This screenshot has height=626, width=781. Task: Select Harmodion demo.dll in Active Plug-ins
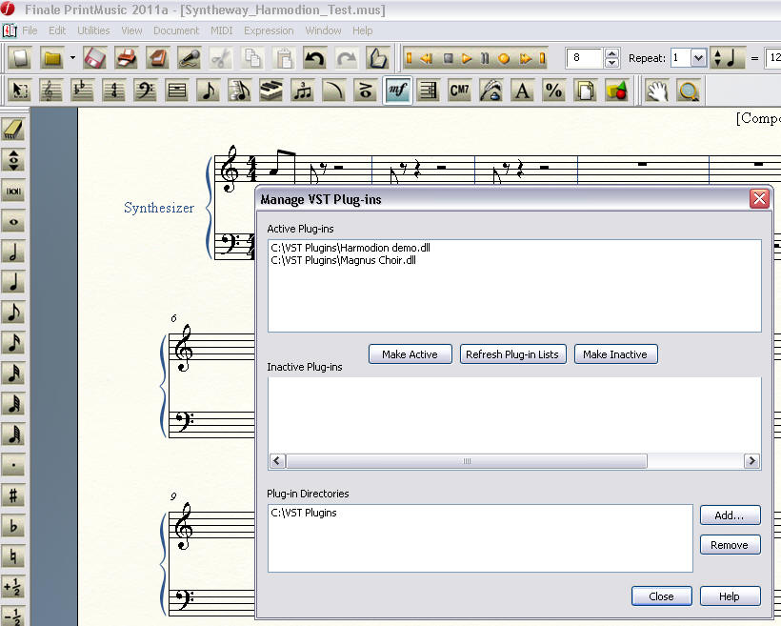pyautogui.click(x=350, y=248)
